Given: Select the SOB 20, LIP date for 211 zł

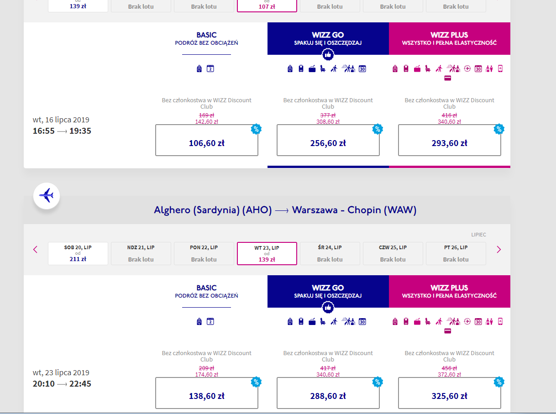Looking at the screenshot, I should [78, 253].
